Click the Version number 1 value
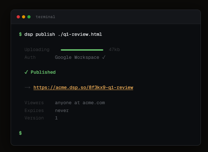208x152 pixels. 56,118
